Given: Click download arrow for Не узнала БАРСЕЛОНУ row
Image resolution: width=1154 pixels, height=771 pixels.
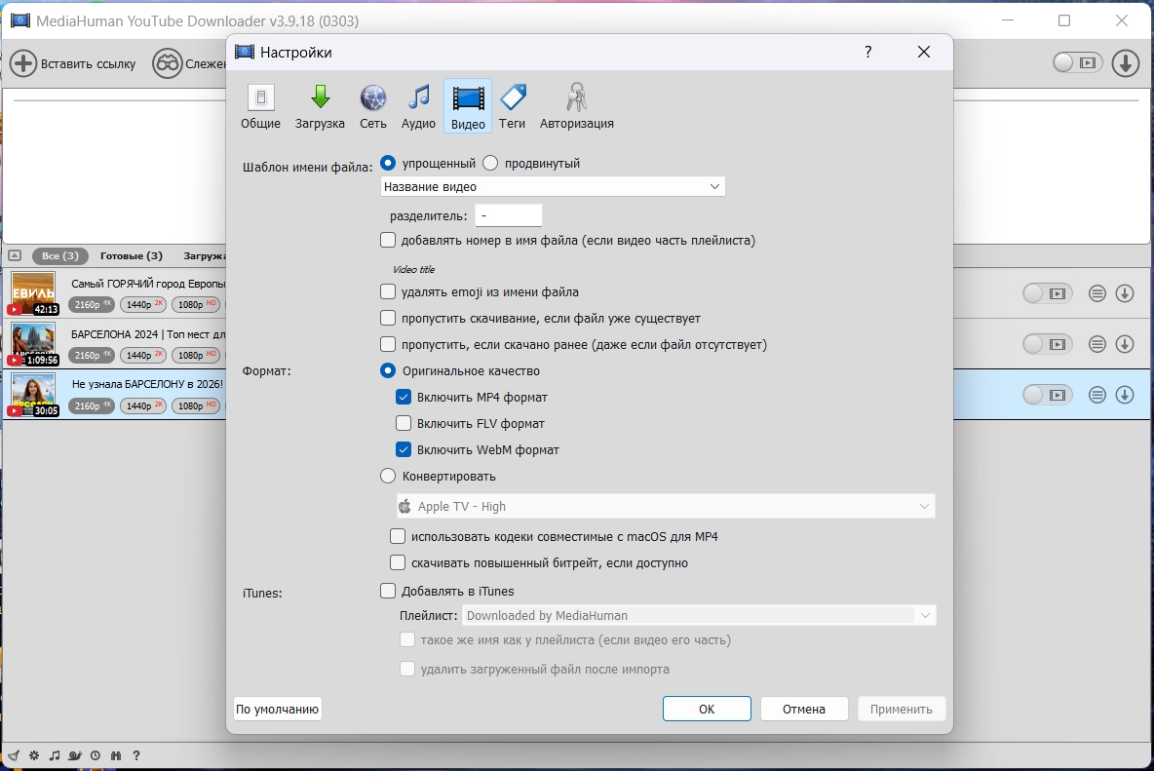Looking at the screenshot, I should pyautogui.click(x=1125, y=395).
